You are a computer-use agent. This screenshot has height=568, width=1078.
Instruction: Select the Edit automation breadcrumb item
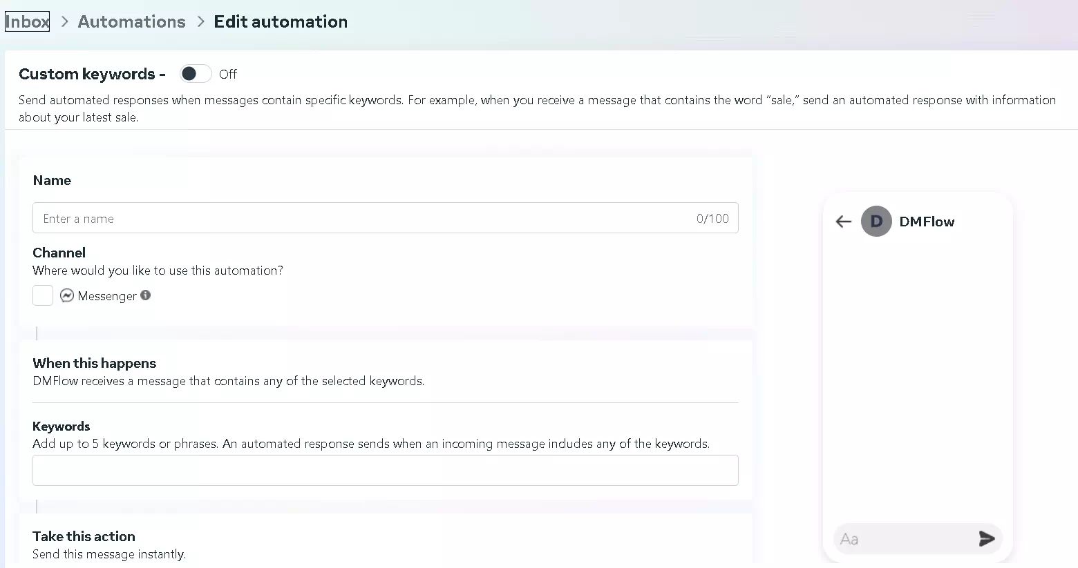click(281, 21)
